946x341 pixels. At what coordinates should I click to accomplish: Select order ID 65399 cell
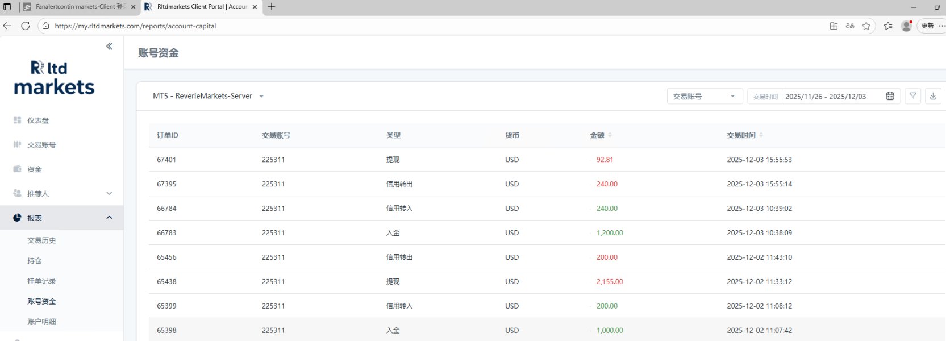166,306
